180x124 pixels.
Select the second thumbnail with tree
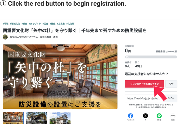[x=37, y=118]
